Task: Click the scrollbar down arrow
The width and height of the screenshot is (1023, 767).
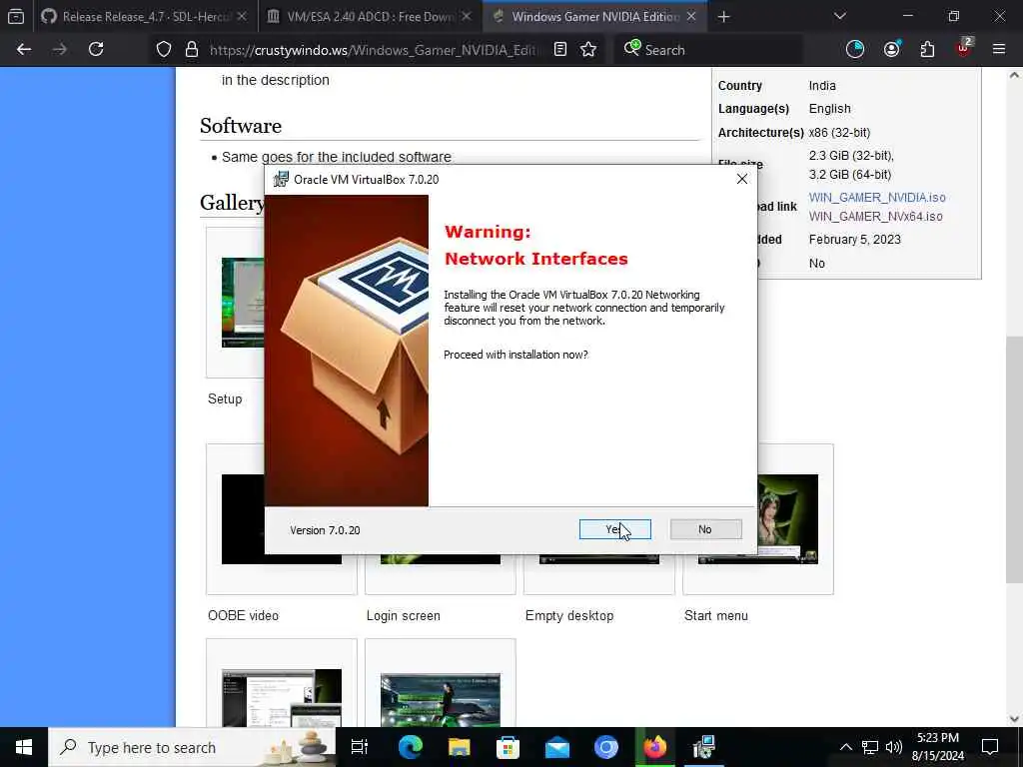Action: click(x=1015, y=719)
